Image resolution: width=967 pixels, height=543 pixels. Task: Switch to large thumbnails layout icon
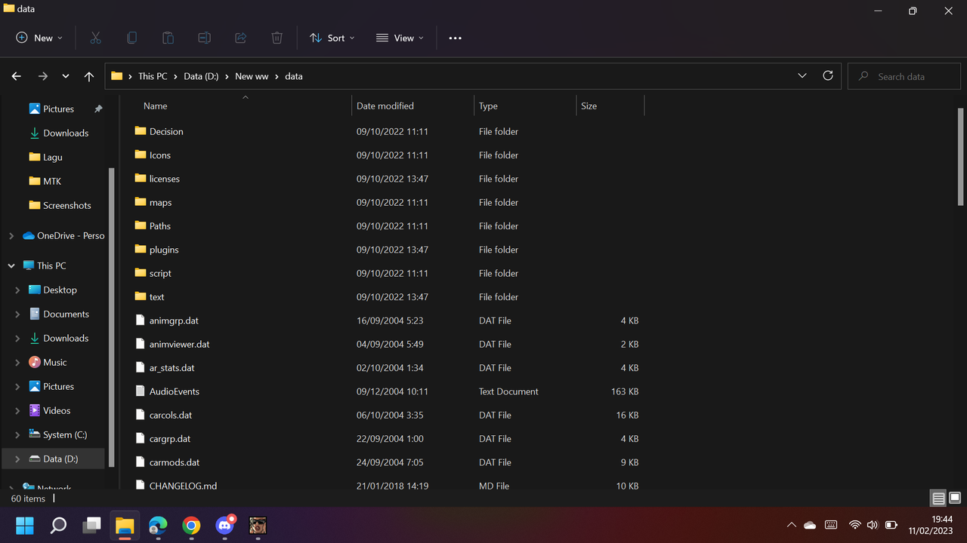pos(955,499)
